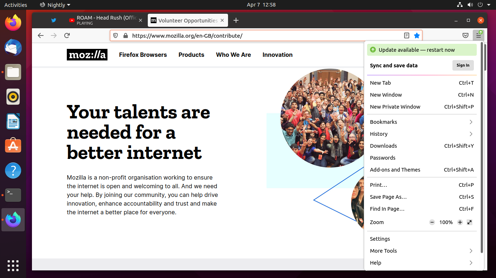Select New Private Window menu item
The width and height of the screenshot is (496, 278).
[395, 107]
